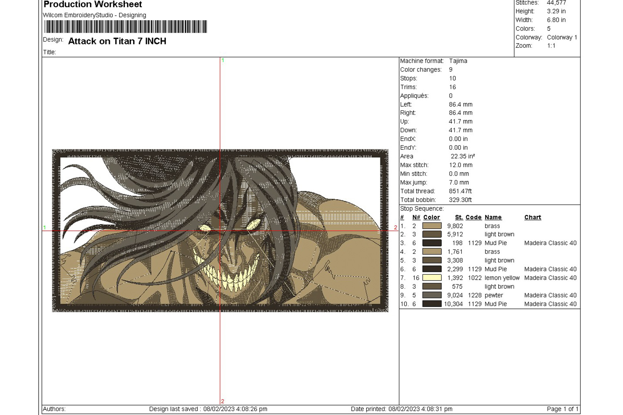Click the lemon yellow swatch in row 7
Viewport: 623px width, 415px height.
[432, 278]
